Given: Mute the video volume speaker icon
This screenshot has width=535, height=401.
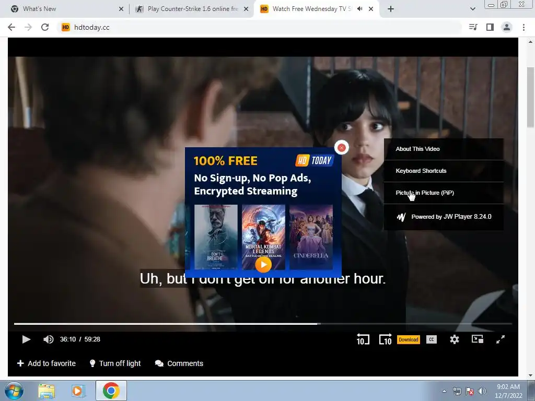Looking at the screenshot, I should (49, 339).
